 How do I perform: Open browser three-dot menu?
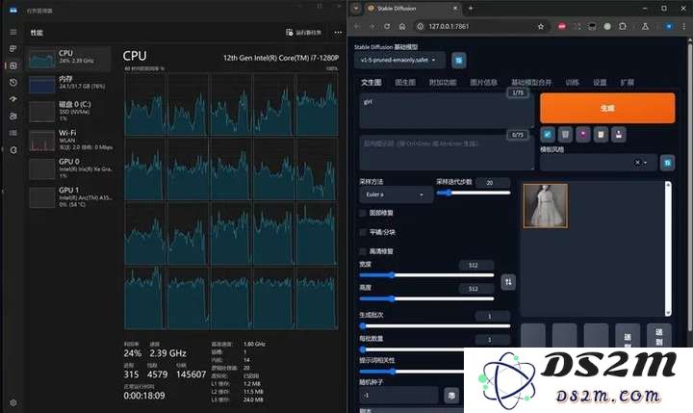(683, 27)
